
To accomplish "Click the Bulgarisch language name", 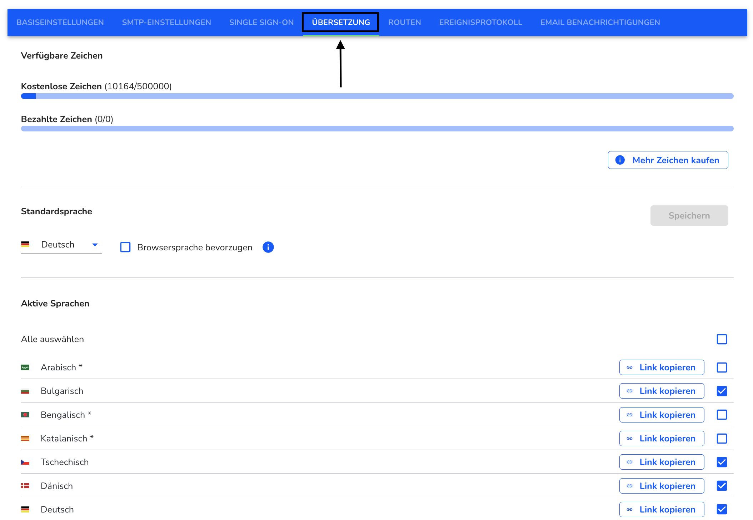I will click(x=62, y=391).
